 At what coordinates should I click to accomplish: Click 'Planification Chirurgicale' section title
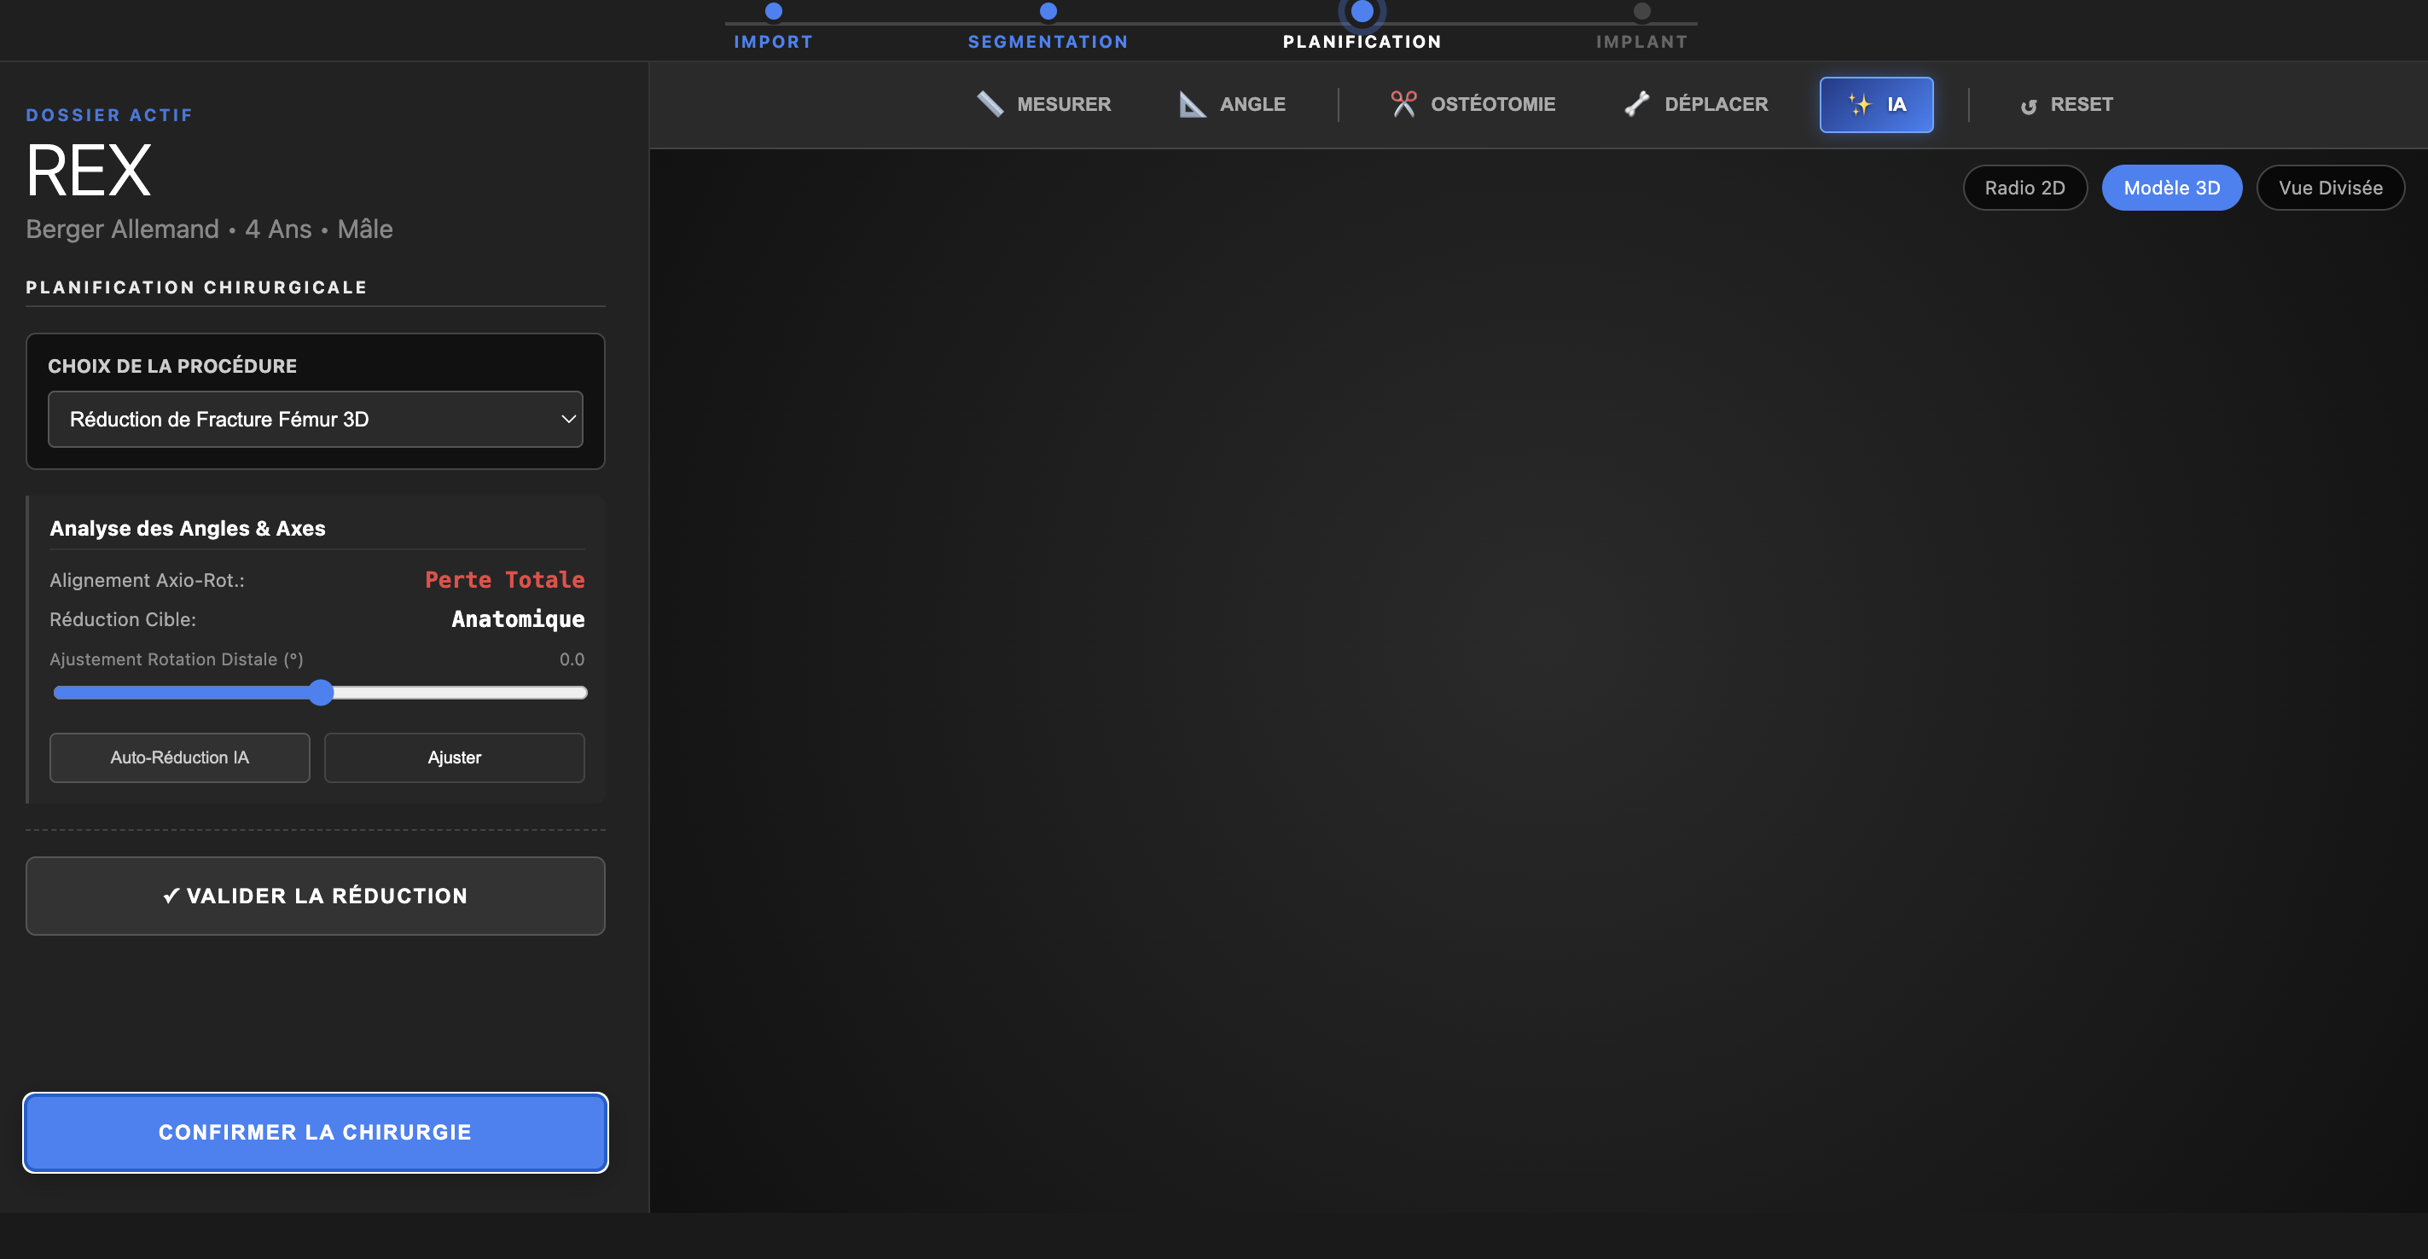pos(196,287)
